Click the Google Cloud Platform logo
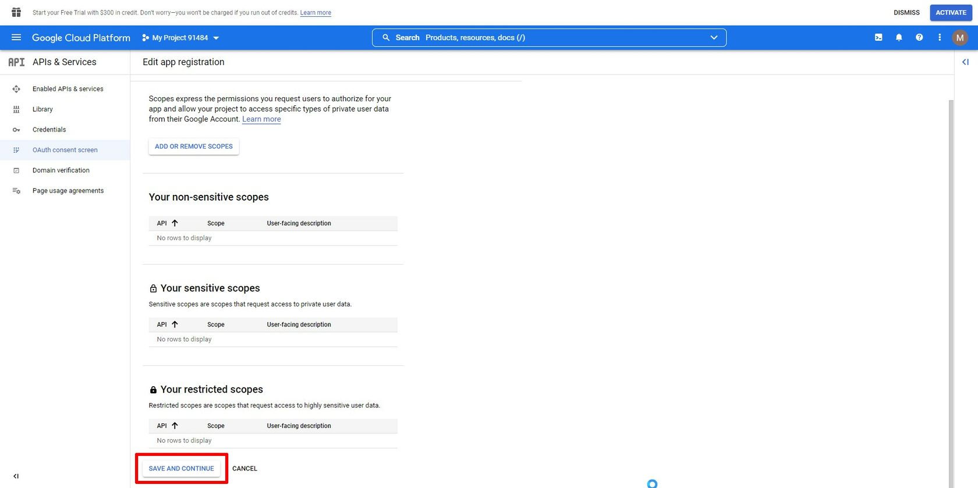This screenshot has width=978, height=488. pyautogui.click(x=81, y=38)
